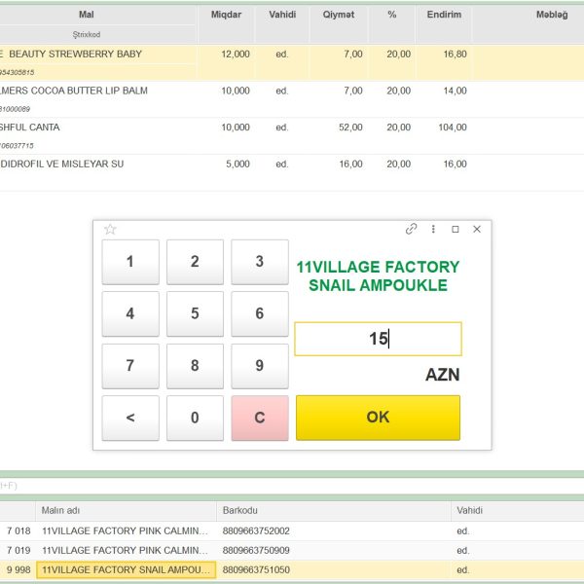Select 11VILLAGE FACTORY SNAIL AMPOU product cell
This screenshot has width=584, height=584.
[x=126, y=569]
